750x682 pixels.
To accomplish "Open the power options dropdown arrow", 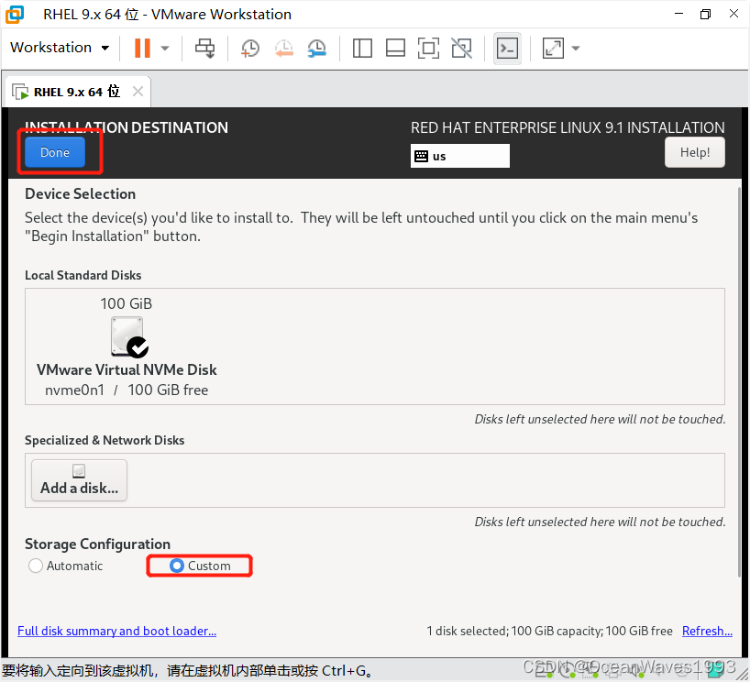I will [x=165, y=48].
